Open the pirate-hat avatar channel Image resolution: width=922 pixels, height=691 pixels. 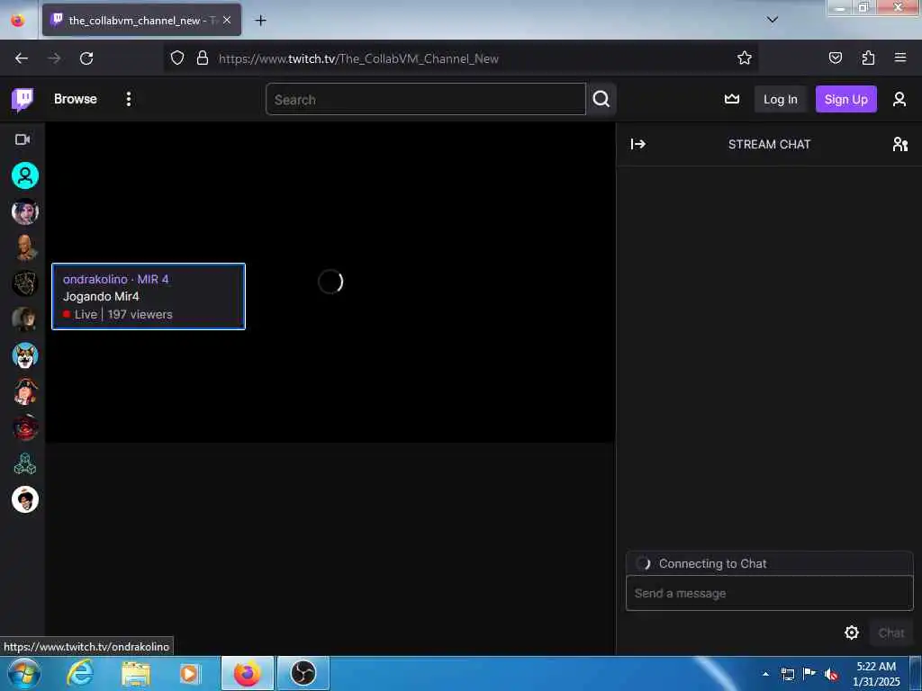coord(25,392)
